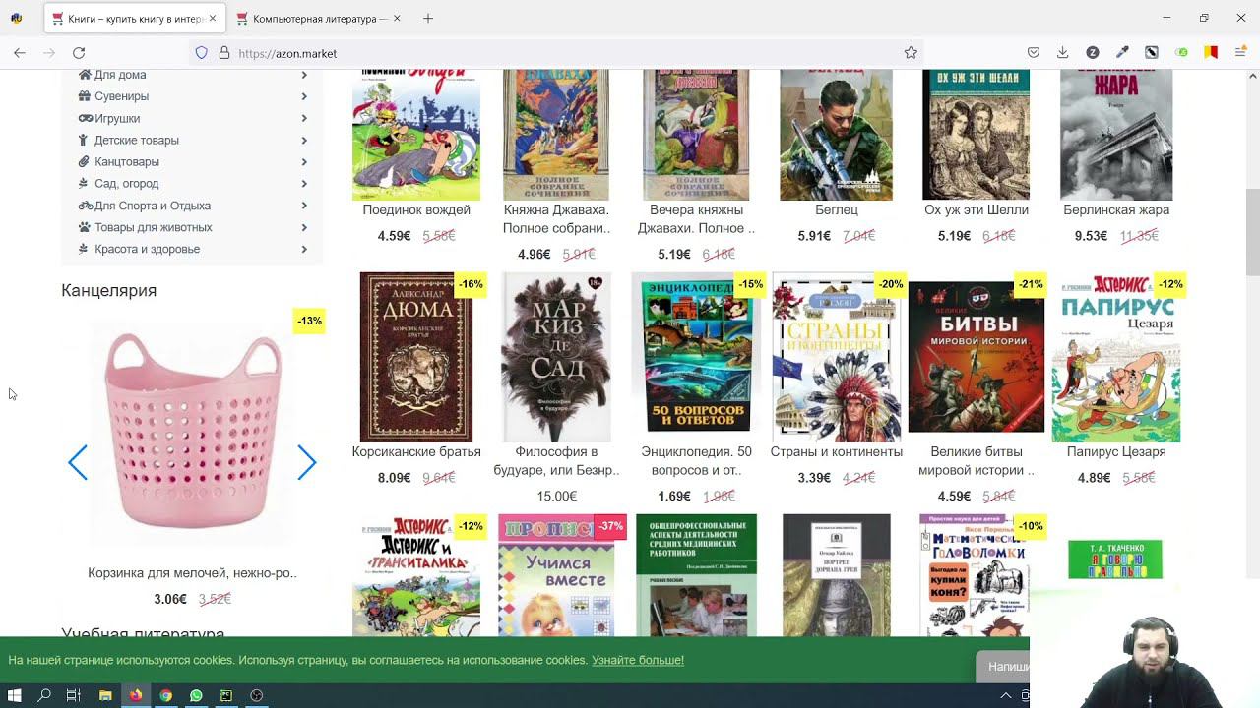
Task: Open Task View on the taskbar
Action: (74, 695)
